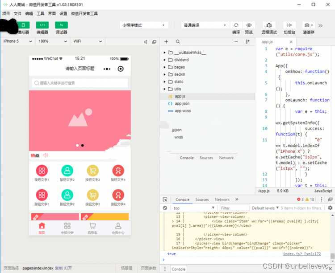Open the 100% zoom dropdown
Image resolution: width=335 pixels, height=273 pixels.
coord(53,41)
